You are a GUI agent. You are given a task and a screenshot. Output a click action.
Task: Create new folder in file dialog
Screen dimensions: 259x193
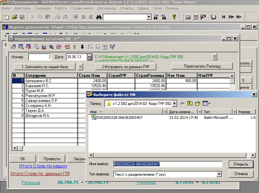198,104
